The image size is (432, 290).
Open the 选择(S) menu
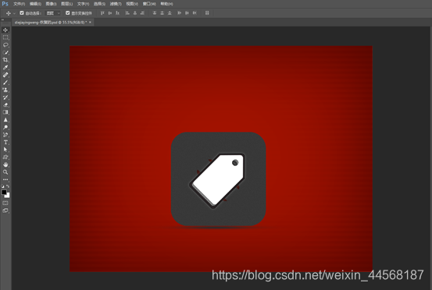pos(99,4)
